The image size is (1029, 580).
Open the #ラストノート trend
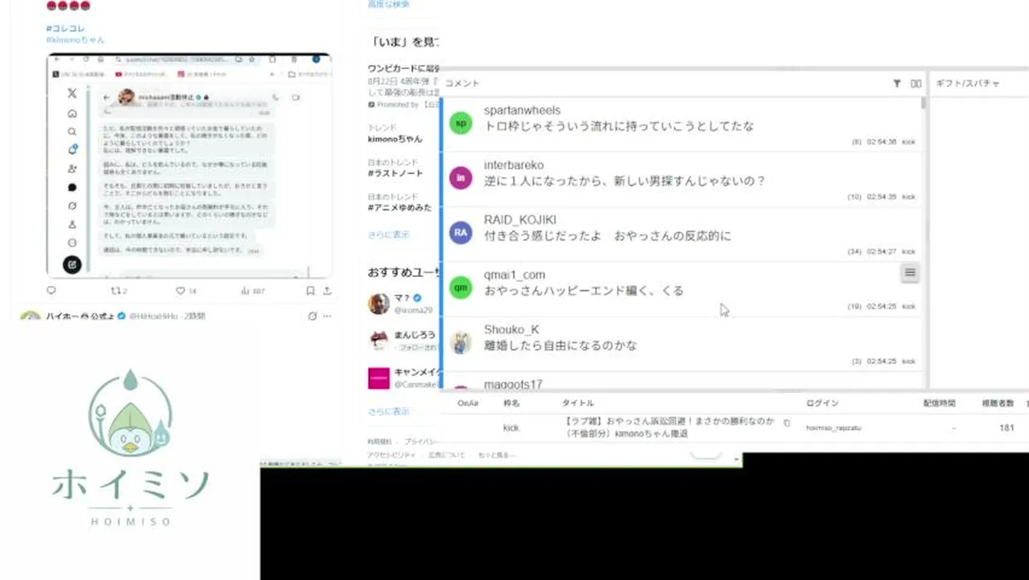click(x=397, y=173)
